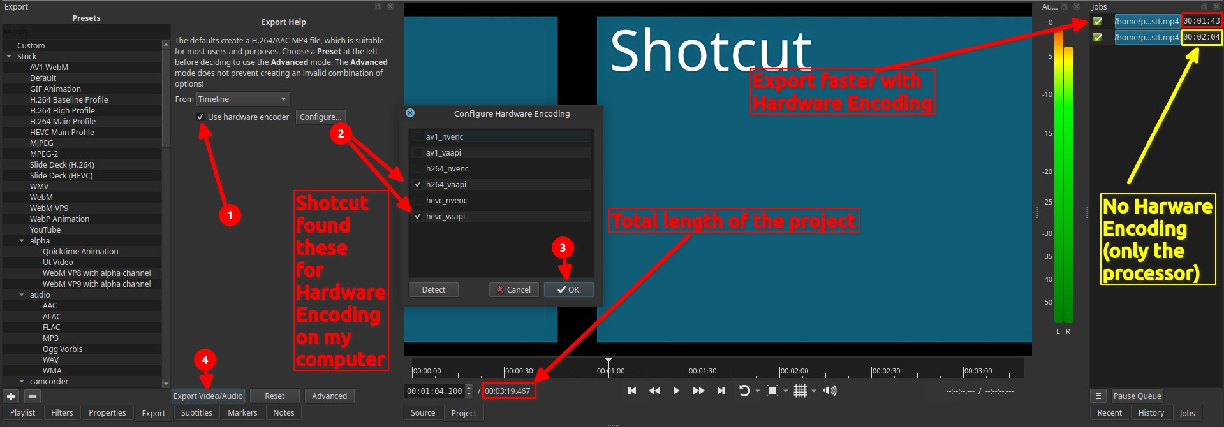
Task: Click the Play button in the player
Action: click(676, 391)
